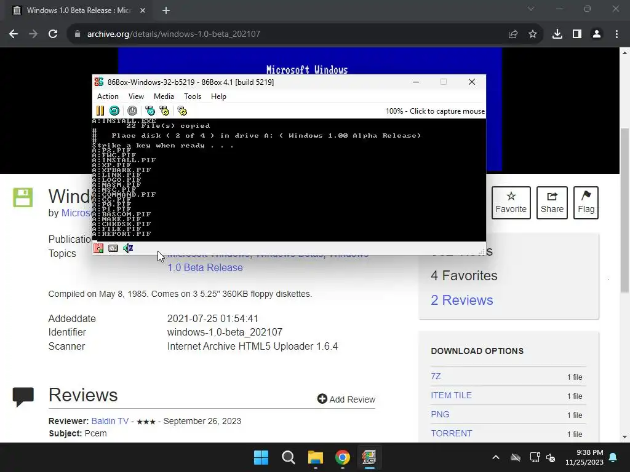This screenshot has height=472, width=630.
Task: Hit the 86Box hard reset icon
Action: coord(114,111)
